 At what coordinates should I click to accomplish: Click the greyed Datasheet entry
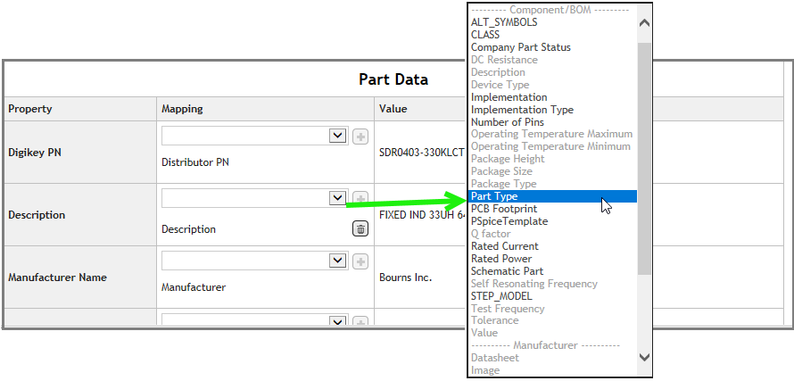(x=495, y=358)
